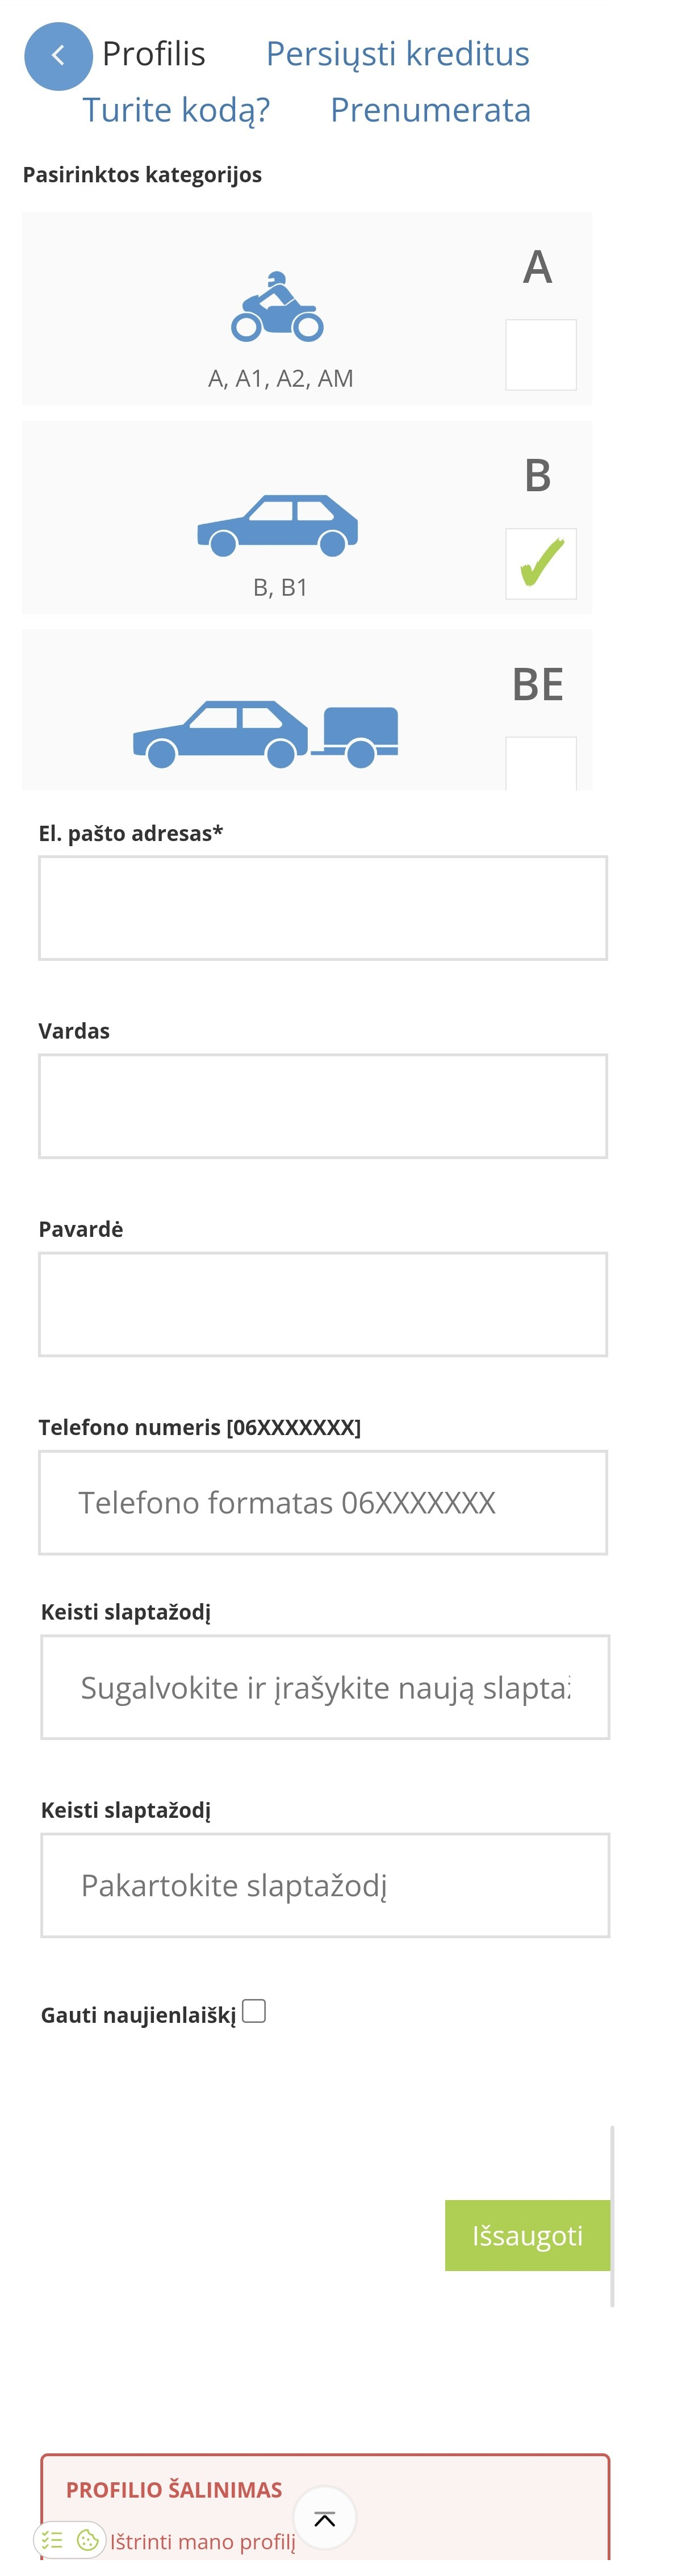Focus the El. pašto adresas field
Screen dimensions: 686x2576
[322, 907]
